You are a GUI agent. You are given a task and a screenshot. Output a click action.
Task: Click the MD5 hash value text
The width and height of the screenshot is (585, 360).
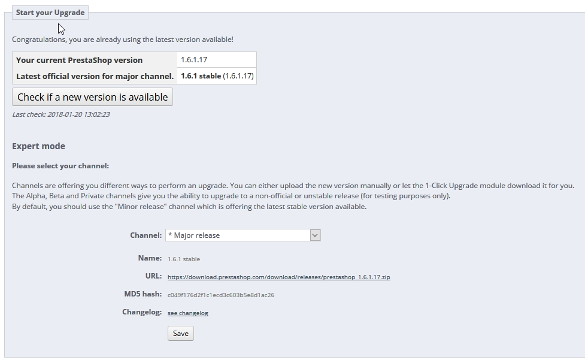(x=220, y=295)
